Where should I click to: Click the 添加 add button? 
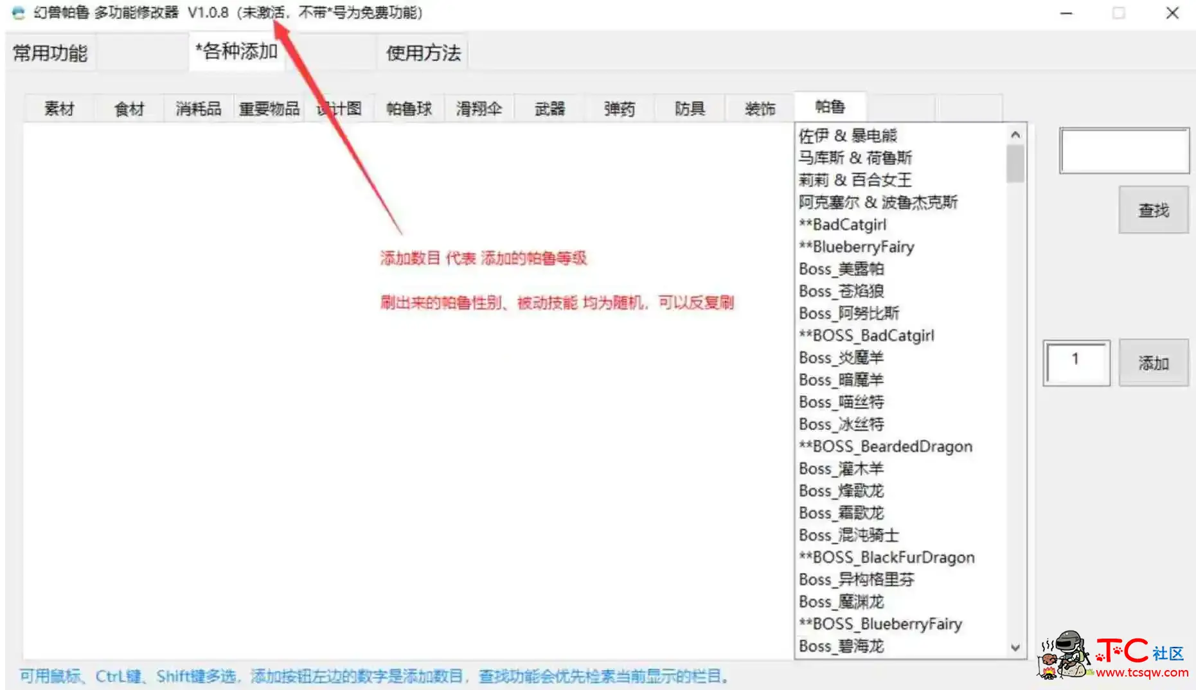[x=1154, y=363]
